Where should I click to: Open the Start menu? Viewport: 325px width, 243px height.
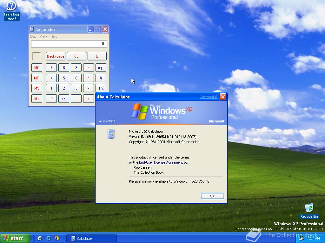(x=15, y=238)
